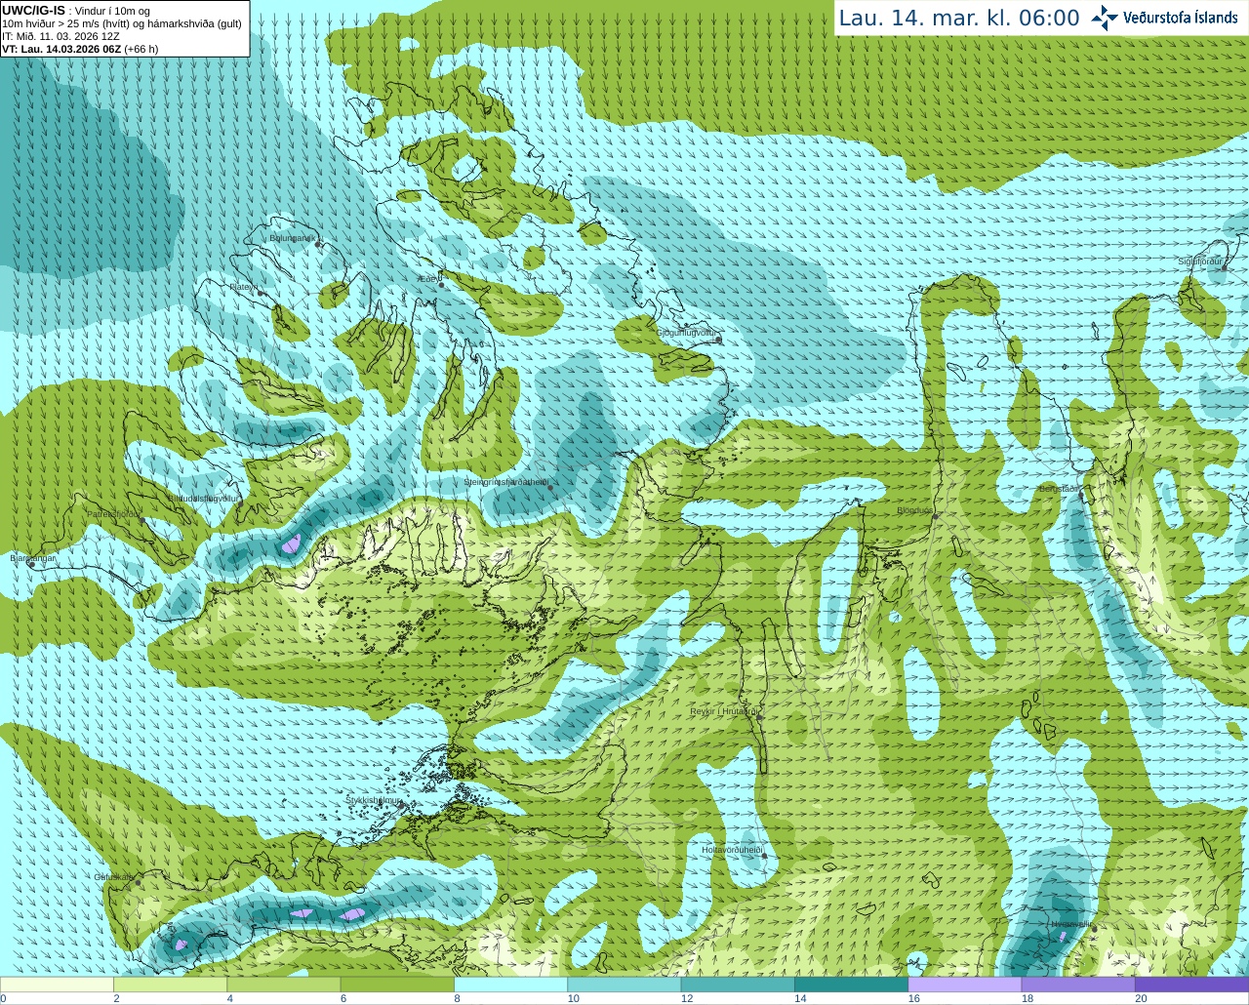Click the Gufuskálar station label

coord(114,876)
